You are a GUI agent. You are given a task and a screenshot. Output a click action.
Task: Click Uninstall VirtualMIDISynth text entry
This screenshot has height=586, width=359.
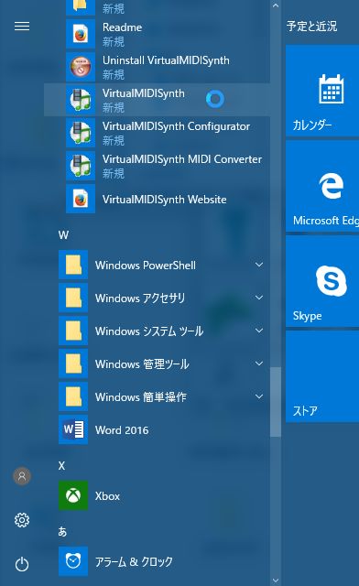tap(166, 60)
